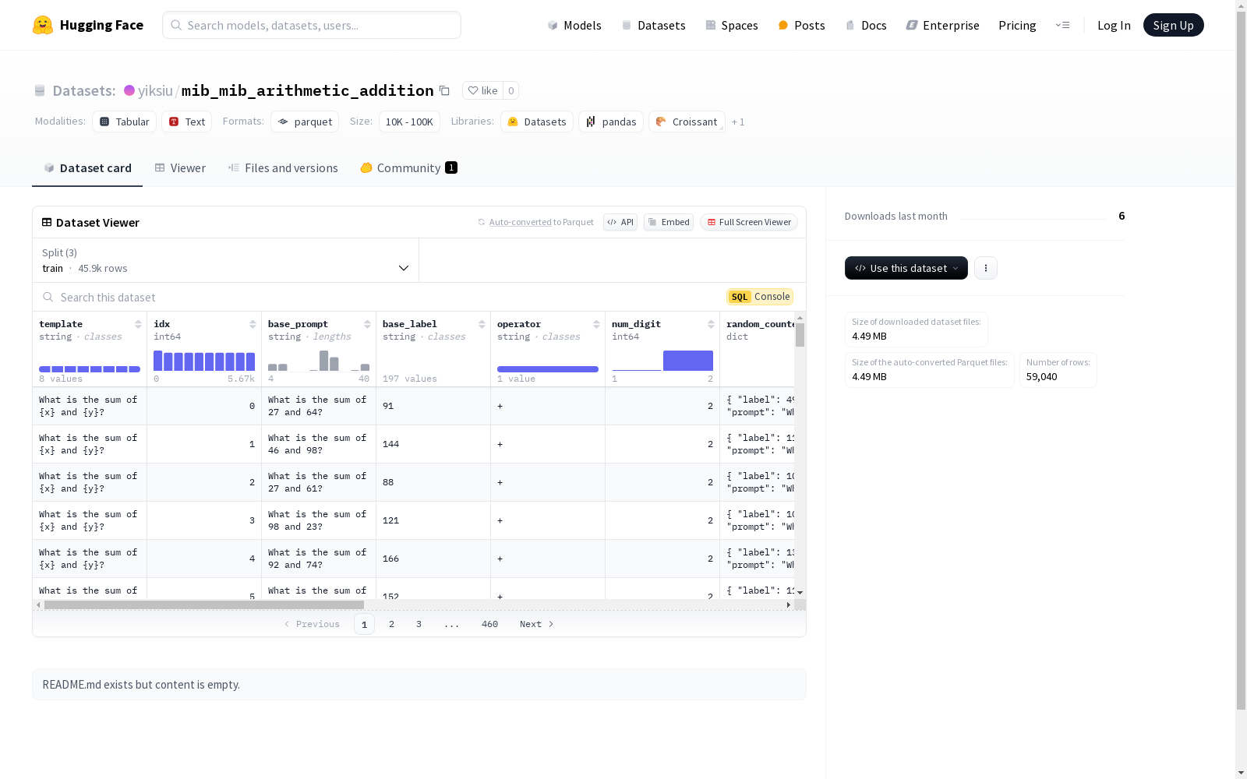Open the Community tab
1247x779 pixels.
408,168
